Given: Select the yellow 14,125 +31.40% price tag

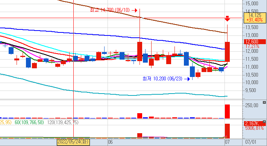Looking at the screenshot, I should pyautogui.click(x=255, y=18).
